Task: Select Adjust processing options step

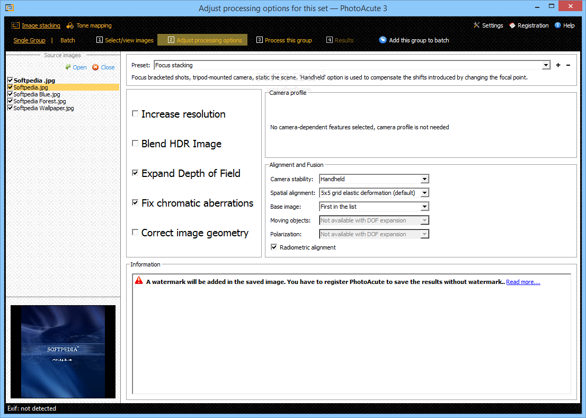Action: pyautogui.click(x=202, y=40)
